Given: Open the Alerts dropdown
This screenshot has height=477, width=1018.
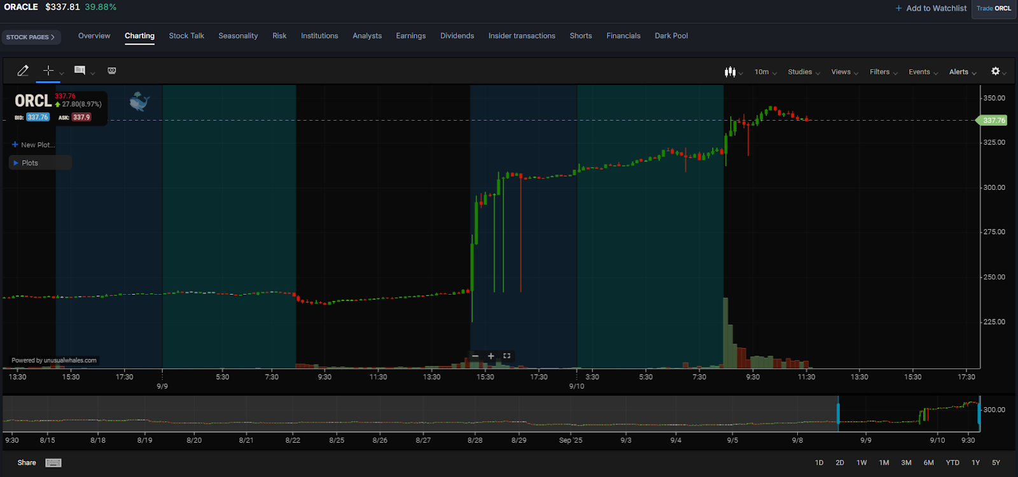Looking at the screenshot, I should tap(963, 72).
